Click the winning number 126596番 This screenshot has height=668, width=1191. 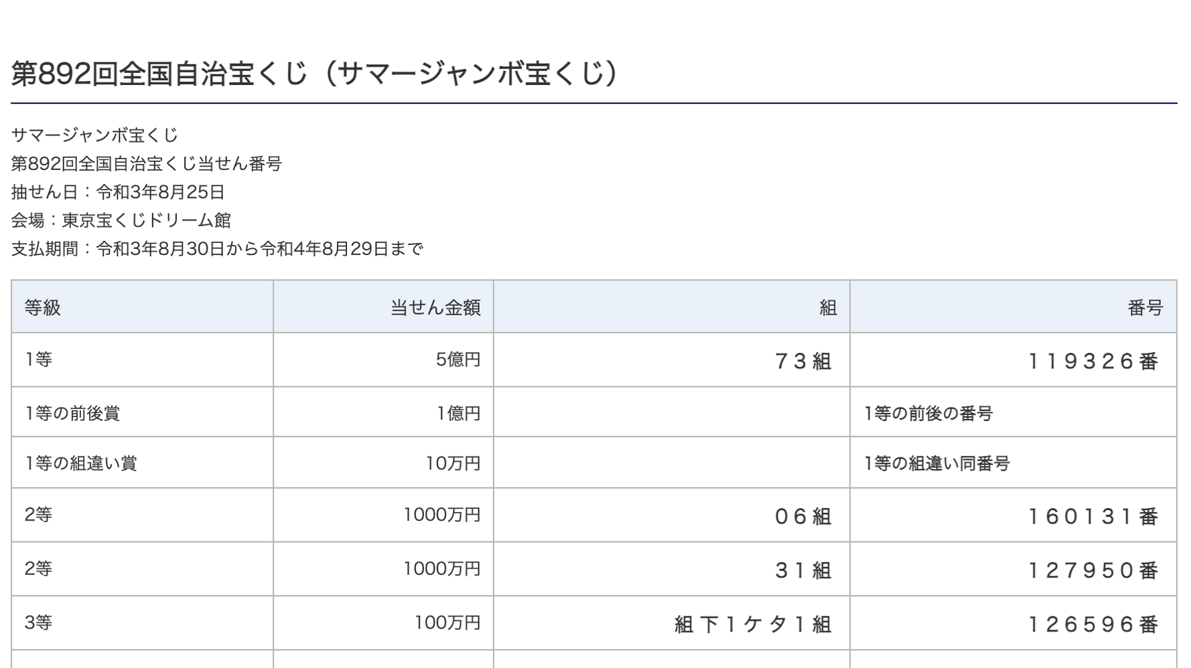coord(1093,624)
